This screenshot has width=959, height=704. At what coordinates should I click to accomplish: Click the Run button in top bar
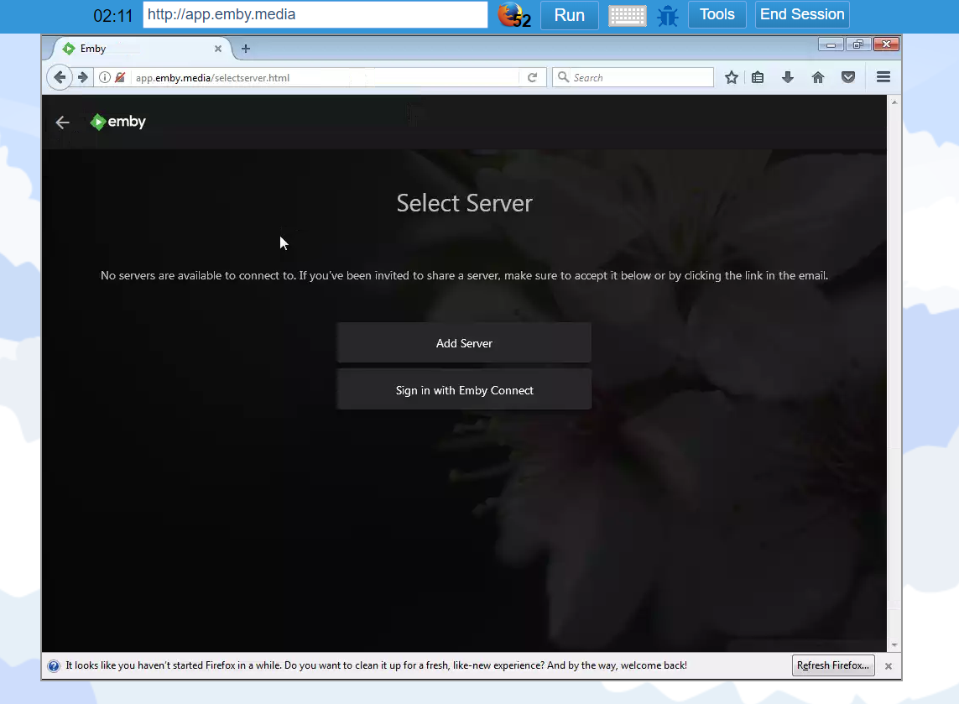(570, 14)
